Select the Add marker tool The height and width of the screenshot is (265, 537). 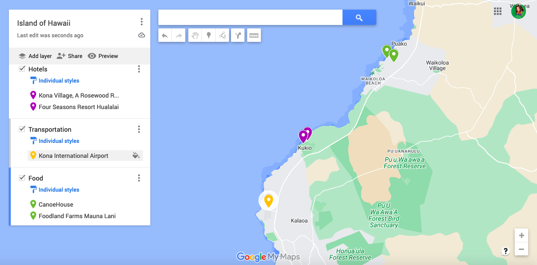point(208,35)
